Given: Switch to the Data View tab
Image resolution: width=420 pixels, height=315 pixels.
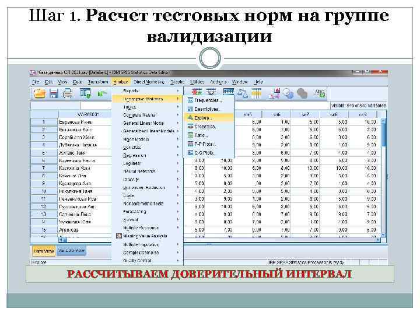Looking at the screenshot, I should point(44,251).
